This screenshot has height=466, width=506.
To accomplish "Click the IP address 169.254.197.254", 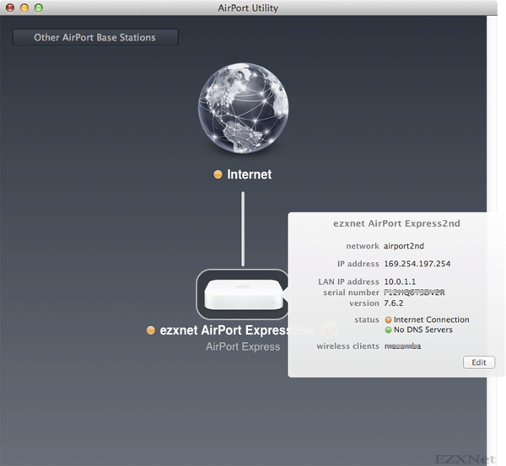I will click(417, 264).
